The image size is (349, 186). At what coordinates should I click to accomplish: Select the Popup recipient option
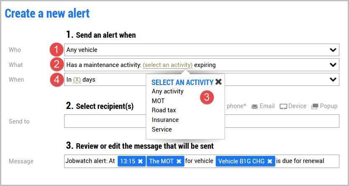324,106
